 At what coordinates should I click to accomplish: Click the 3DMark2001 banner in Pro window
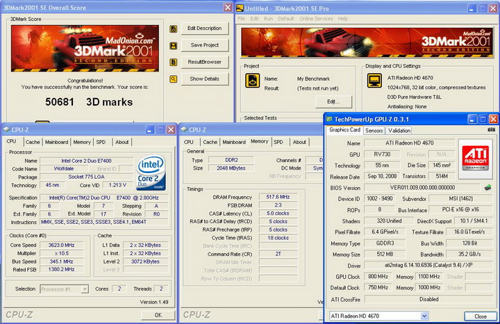[367, 42]
